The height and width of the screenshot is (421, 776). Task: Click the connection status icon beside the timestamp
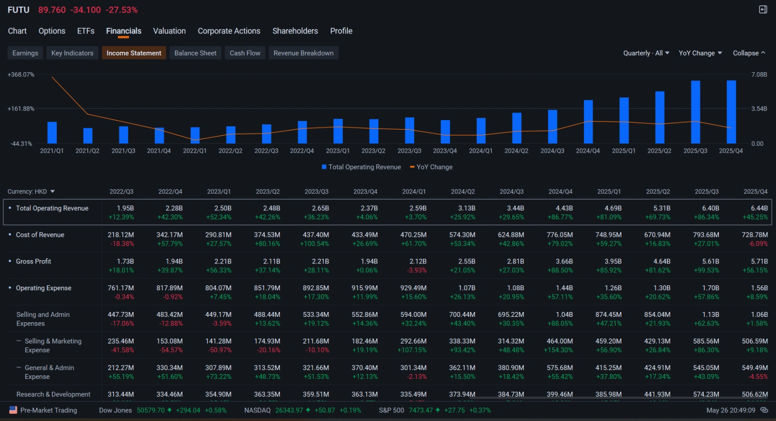coord(764,410)
